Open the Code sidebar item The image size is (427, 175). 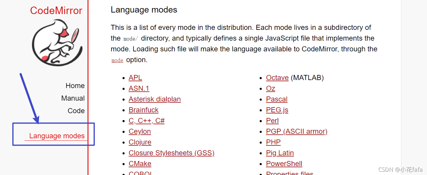pyautogui.click(x=76, y=111)
